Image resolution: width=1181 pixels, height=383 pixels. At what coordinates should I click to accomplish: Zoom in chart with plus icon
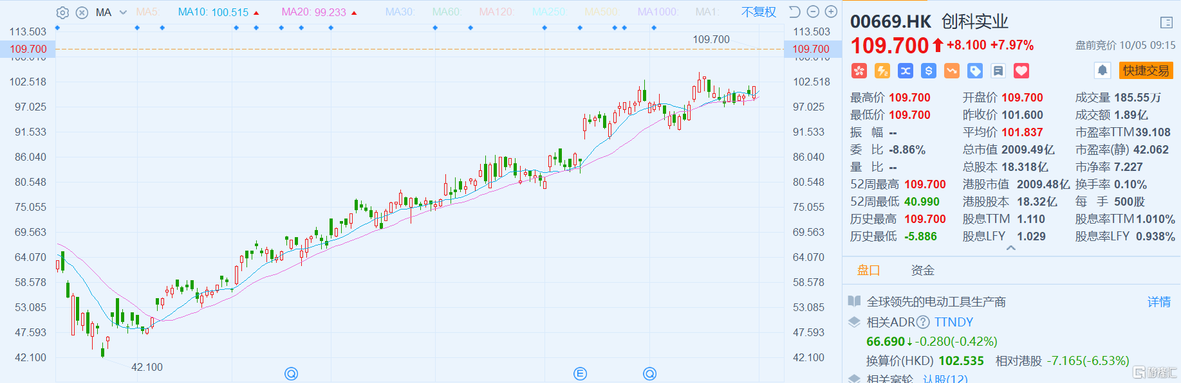[831, 12]
